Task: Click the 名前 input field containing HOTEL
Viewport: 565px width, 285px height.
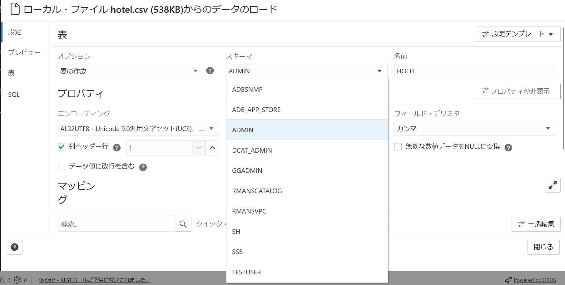Action: (475, 71)
